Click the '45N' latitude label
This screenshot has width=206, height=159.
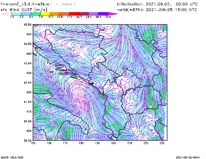pyautogui.click(x=29, y=34)
